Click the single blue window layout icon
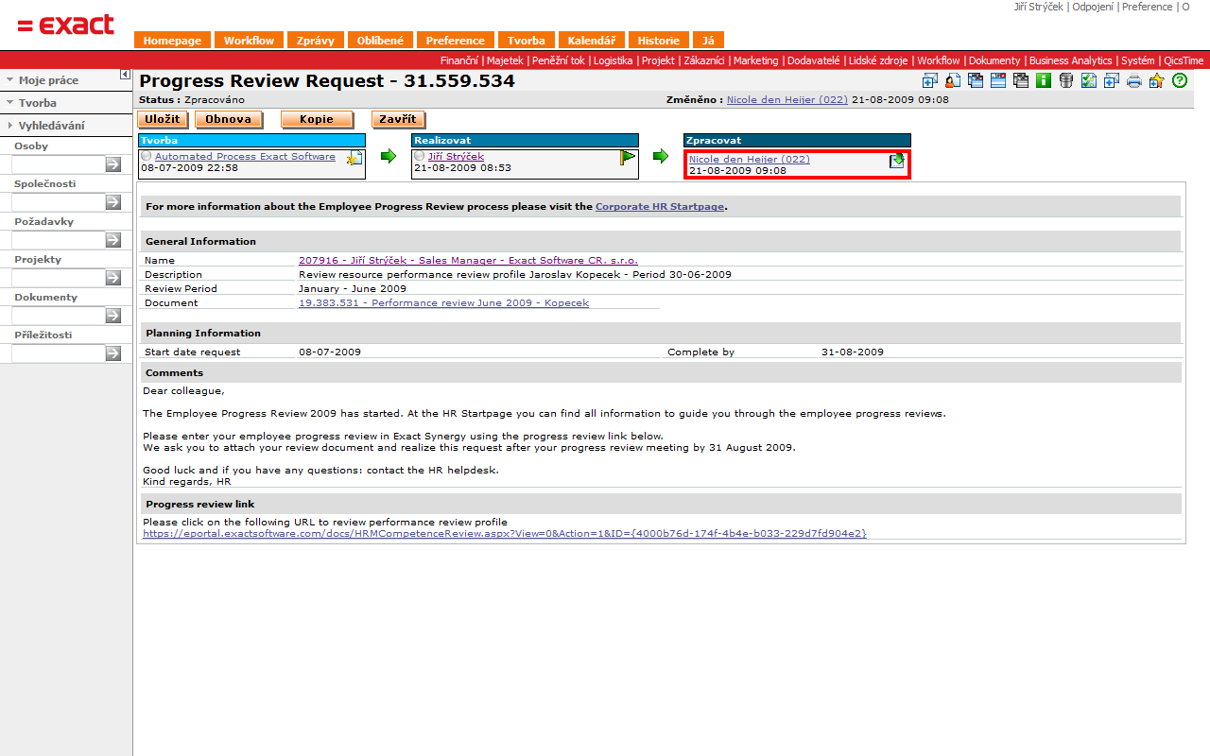The width and height of the screenshot is (1210, 756). tap(998, 80)
